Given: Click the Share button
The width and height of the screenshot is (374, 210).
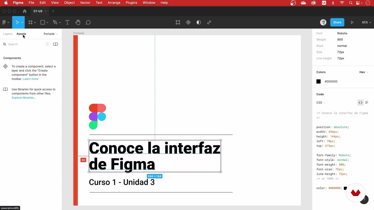Looking at the screenshot, I should click(x=337, y=22).
